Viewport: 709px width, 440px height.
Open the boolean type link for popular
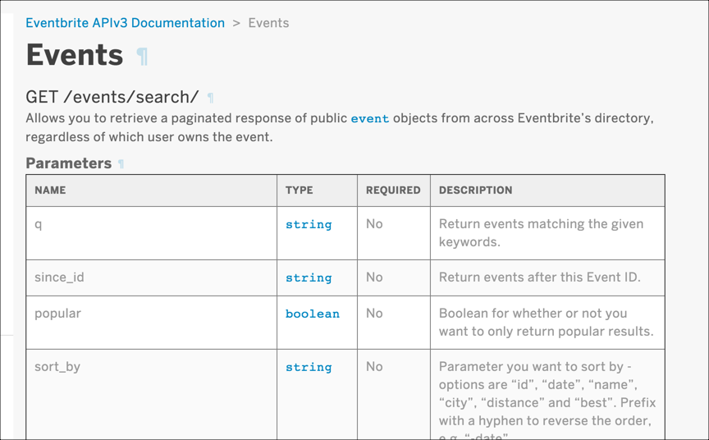point(312,314)
